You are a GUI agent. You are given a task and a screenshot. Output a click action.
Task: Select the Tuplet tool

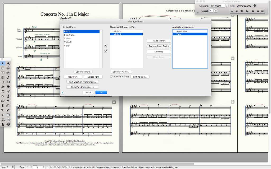pyautogui.click(x=3, y=87)
